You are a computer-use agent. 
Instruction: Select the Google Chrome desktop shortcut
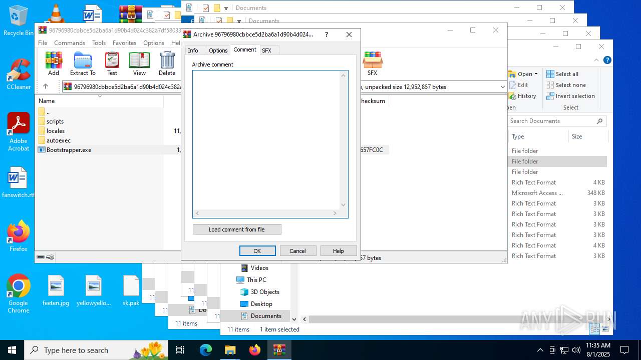[x=19, y=293]
